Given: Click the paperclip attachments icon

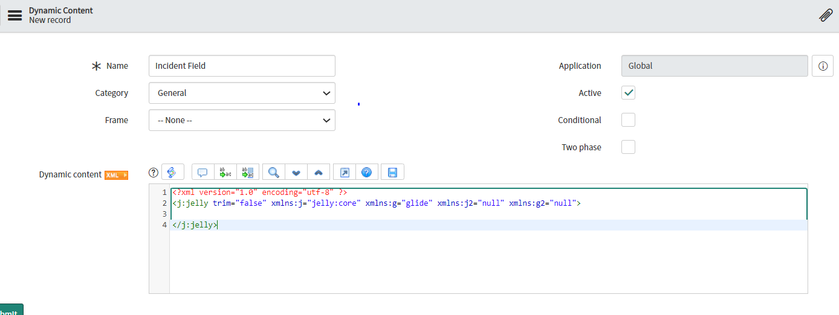Looking at the screenshot, I should pos(826,16).
